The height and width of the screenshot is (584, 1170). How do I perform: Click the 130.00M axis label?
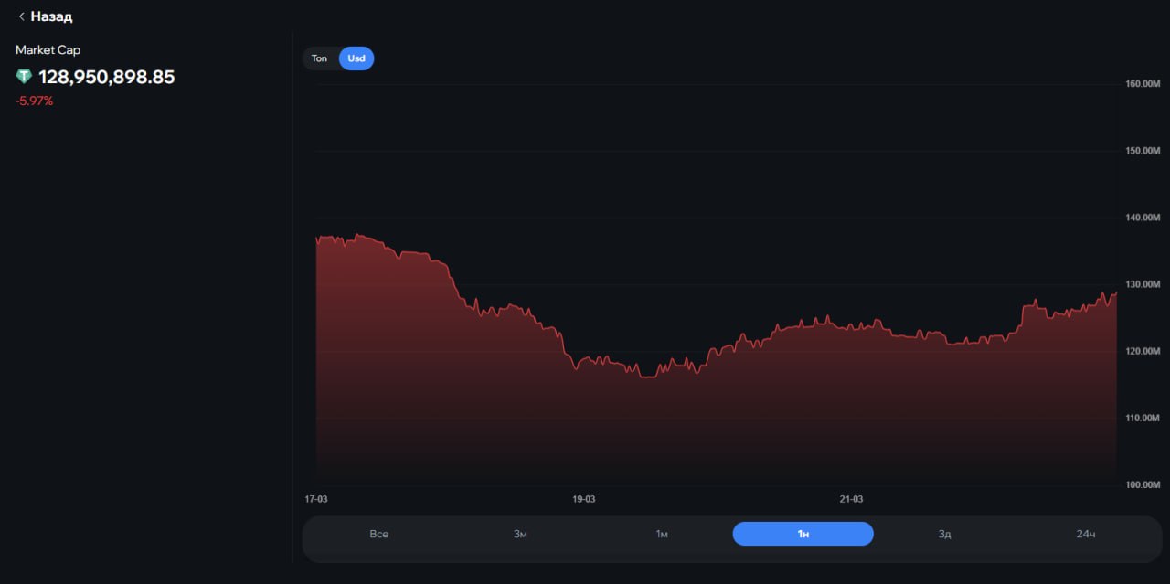[1142, 284]
